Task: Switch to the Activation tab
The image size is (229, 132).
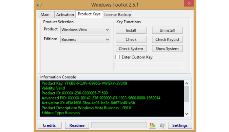Action: click(65, 15)
